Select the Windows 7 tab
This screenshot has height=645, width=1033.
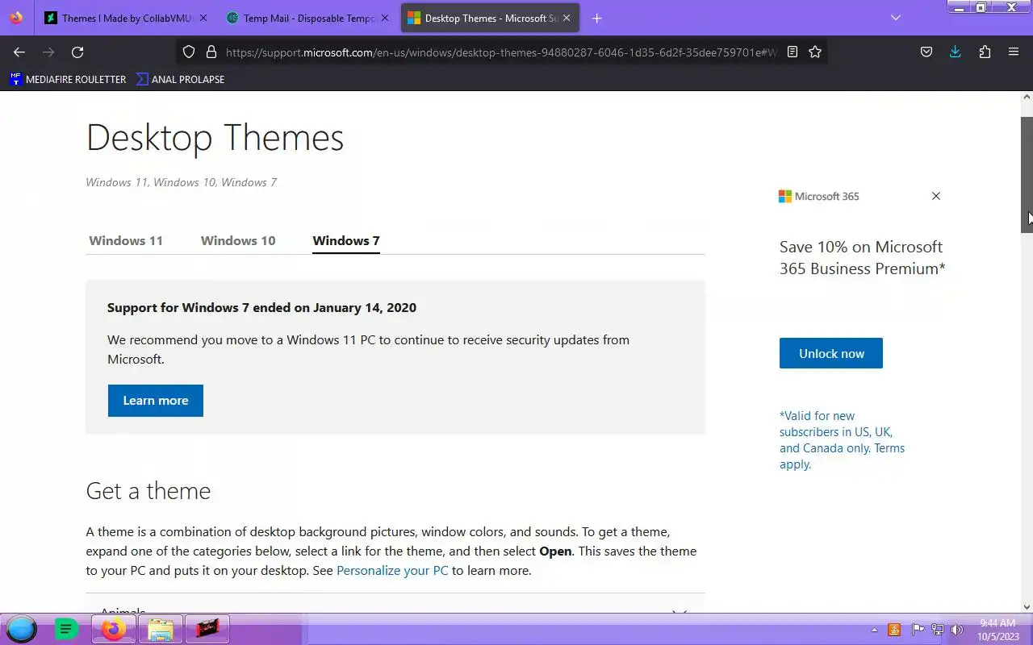pyautogui.click(x=346, y=240)
